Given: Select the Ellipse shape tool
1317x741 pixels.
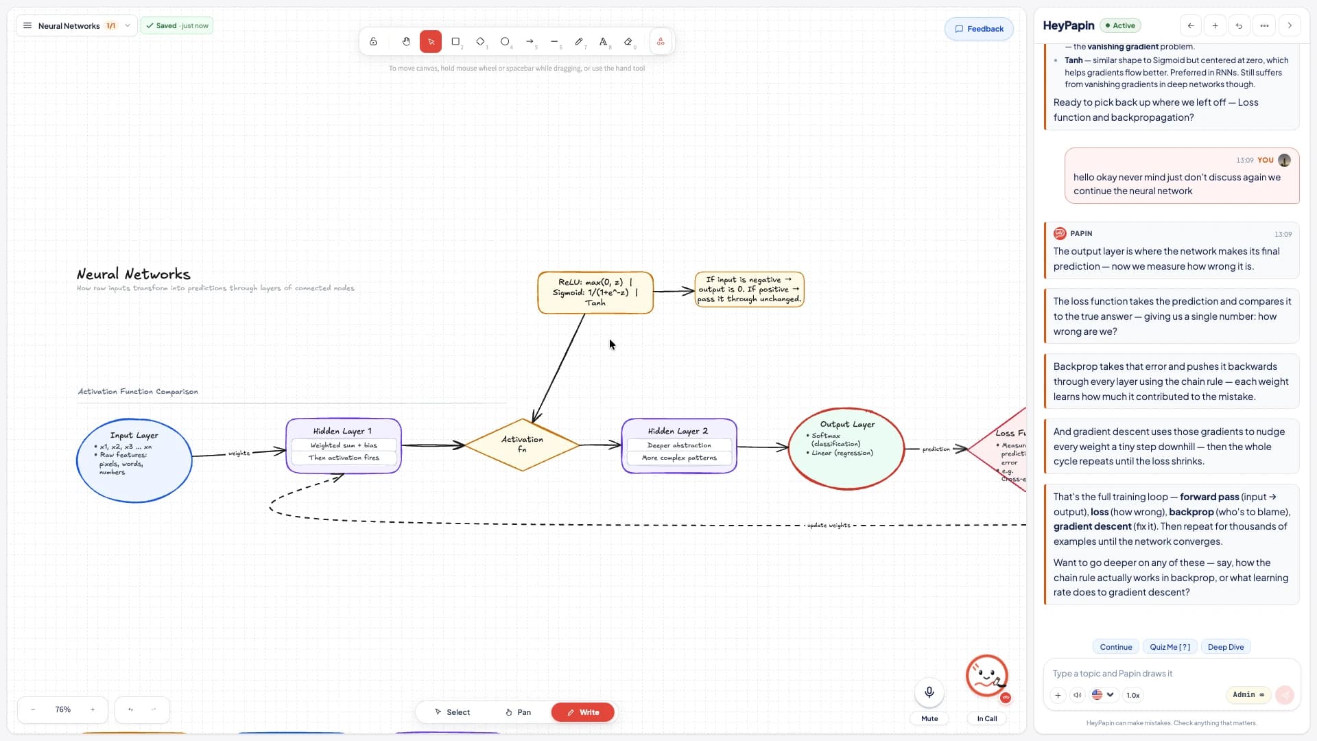Looking at the screenshot, I should tap(505, 42).
